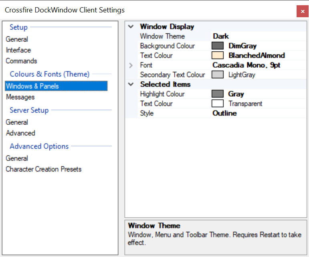
Task: Edit the Cascadia Mono, 9pt value
Action: point(246,65)
